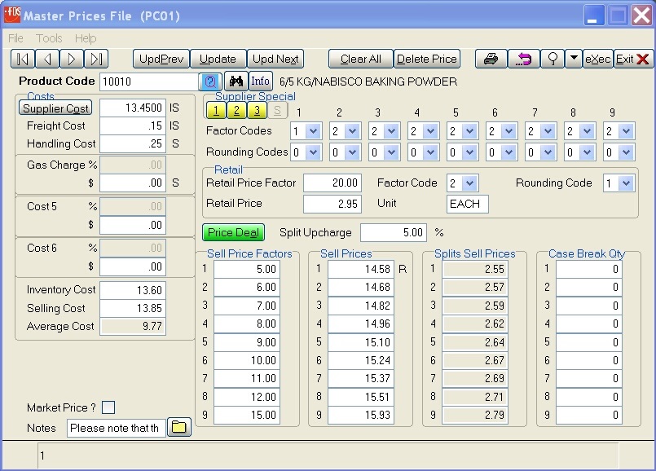
Task: Click Sell Price 5 field showing 15.10
Action: (x=361, y=342)
